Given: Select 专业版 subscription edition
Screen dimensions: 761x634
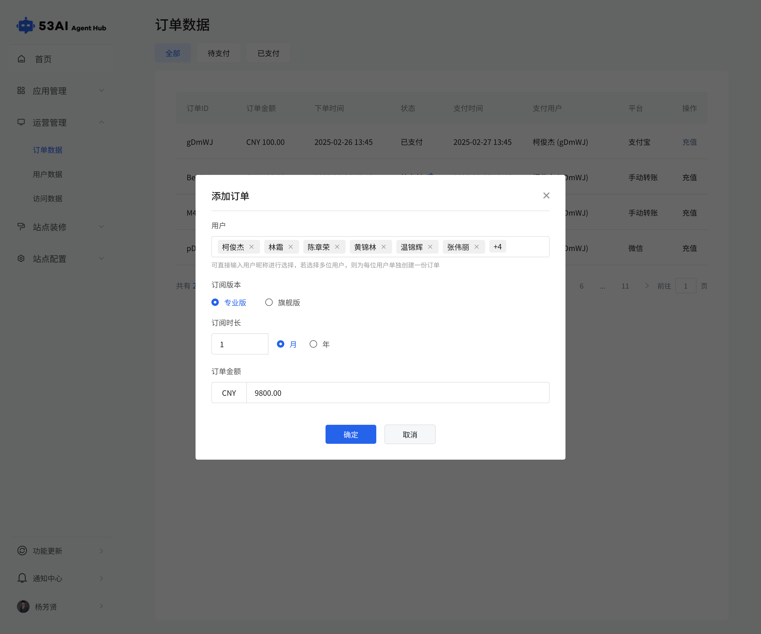Looking at the screenshot, I should click(x=229, y=302).
